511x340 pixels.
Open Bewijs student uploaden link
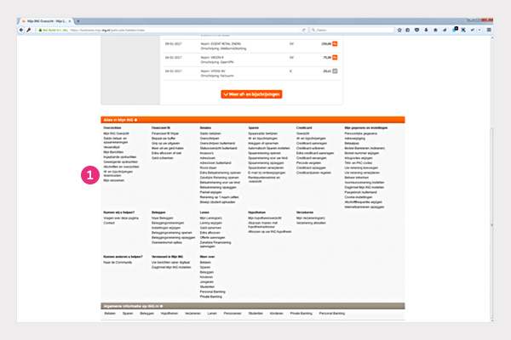[217, 202]
